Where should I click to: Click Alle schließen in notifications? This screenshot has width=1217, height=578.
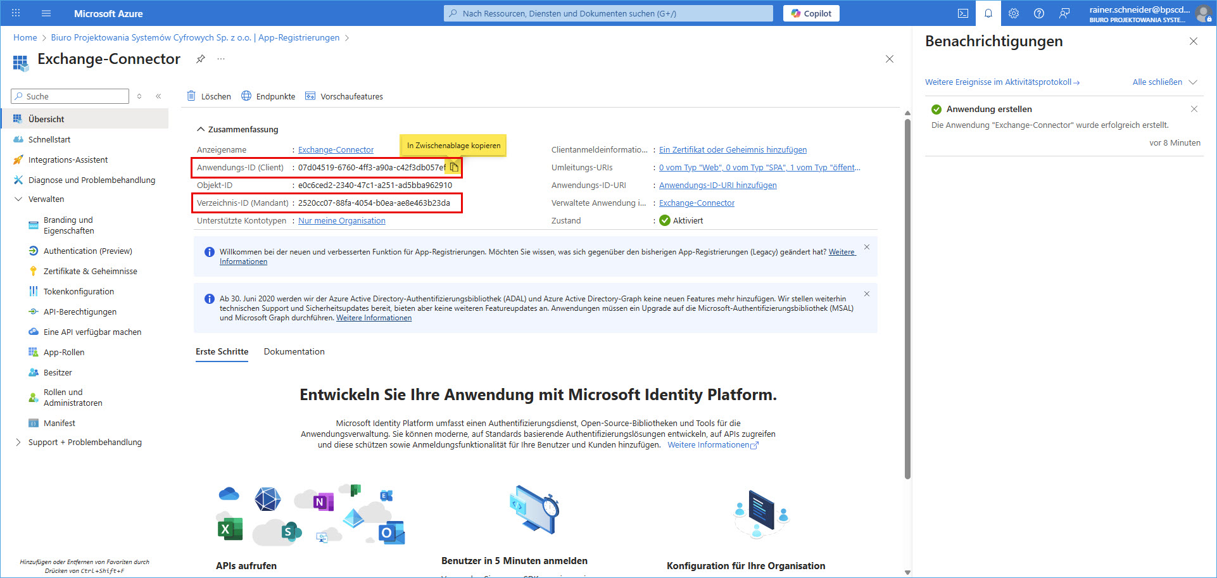[1157, 82]
